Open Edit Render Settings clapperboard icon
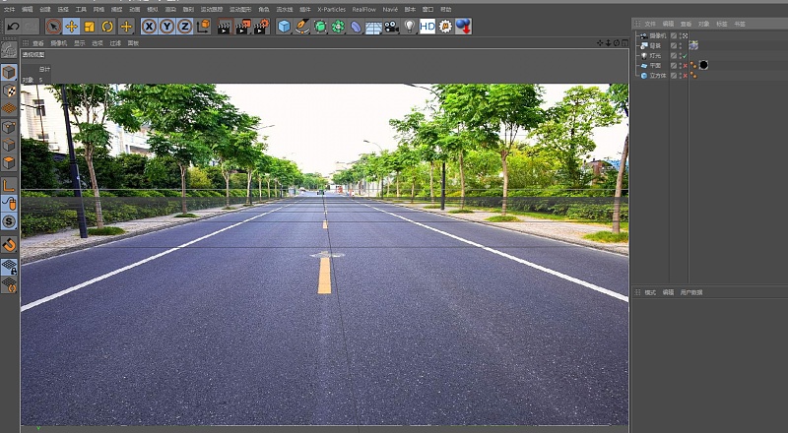Viewport: 788px width, 433px height. pos(261,27)
